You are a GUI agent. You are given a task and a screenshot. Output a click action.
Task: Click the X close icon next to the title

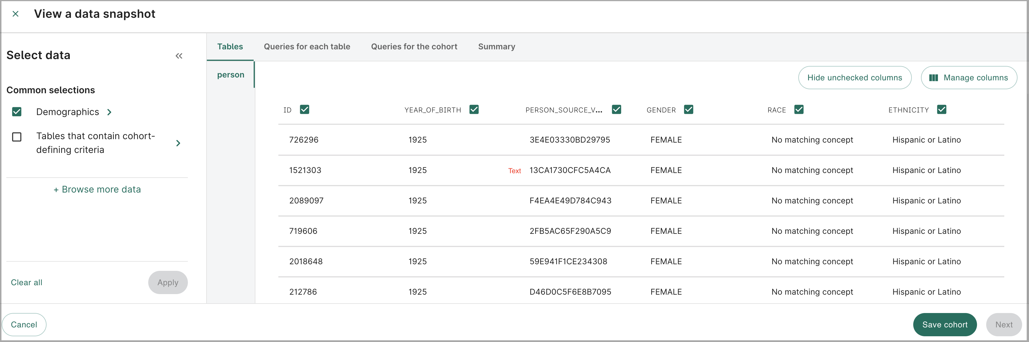pos(16,13)
